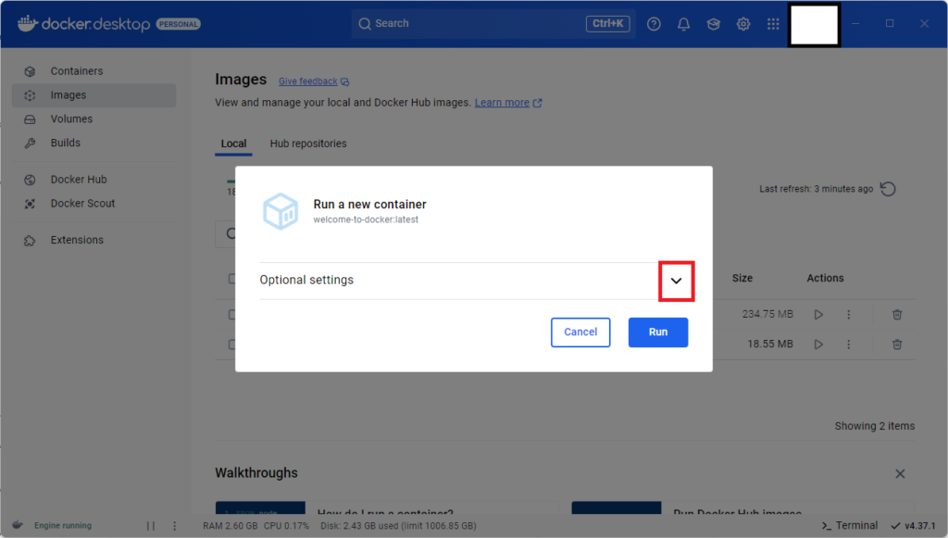948x538 pixels.
Task: Switch to Hub repositories tab
Action: pyautogui.click(x=308, y=144)
